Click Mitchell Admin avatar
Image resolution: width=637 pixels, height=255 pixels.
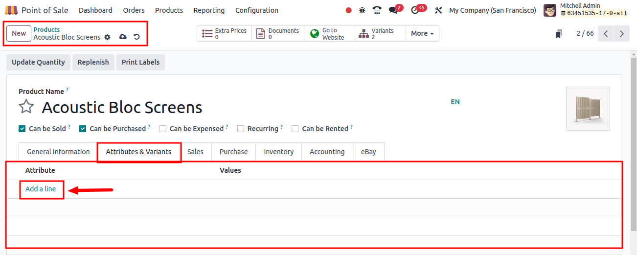(550, 10)
